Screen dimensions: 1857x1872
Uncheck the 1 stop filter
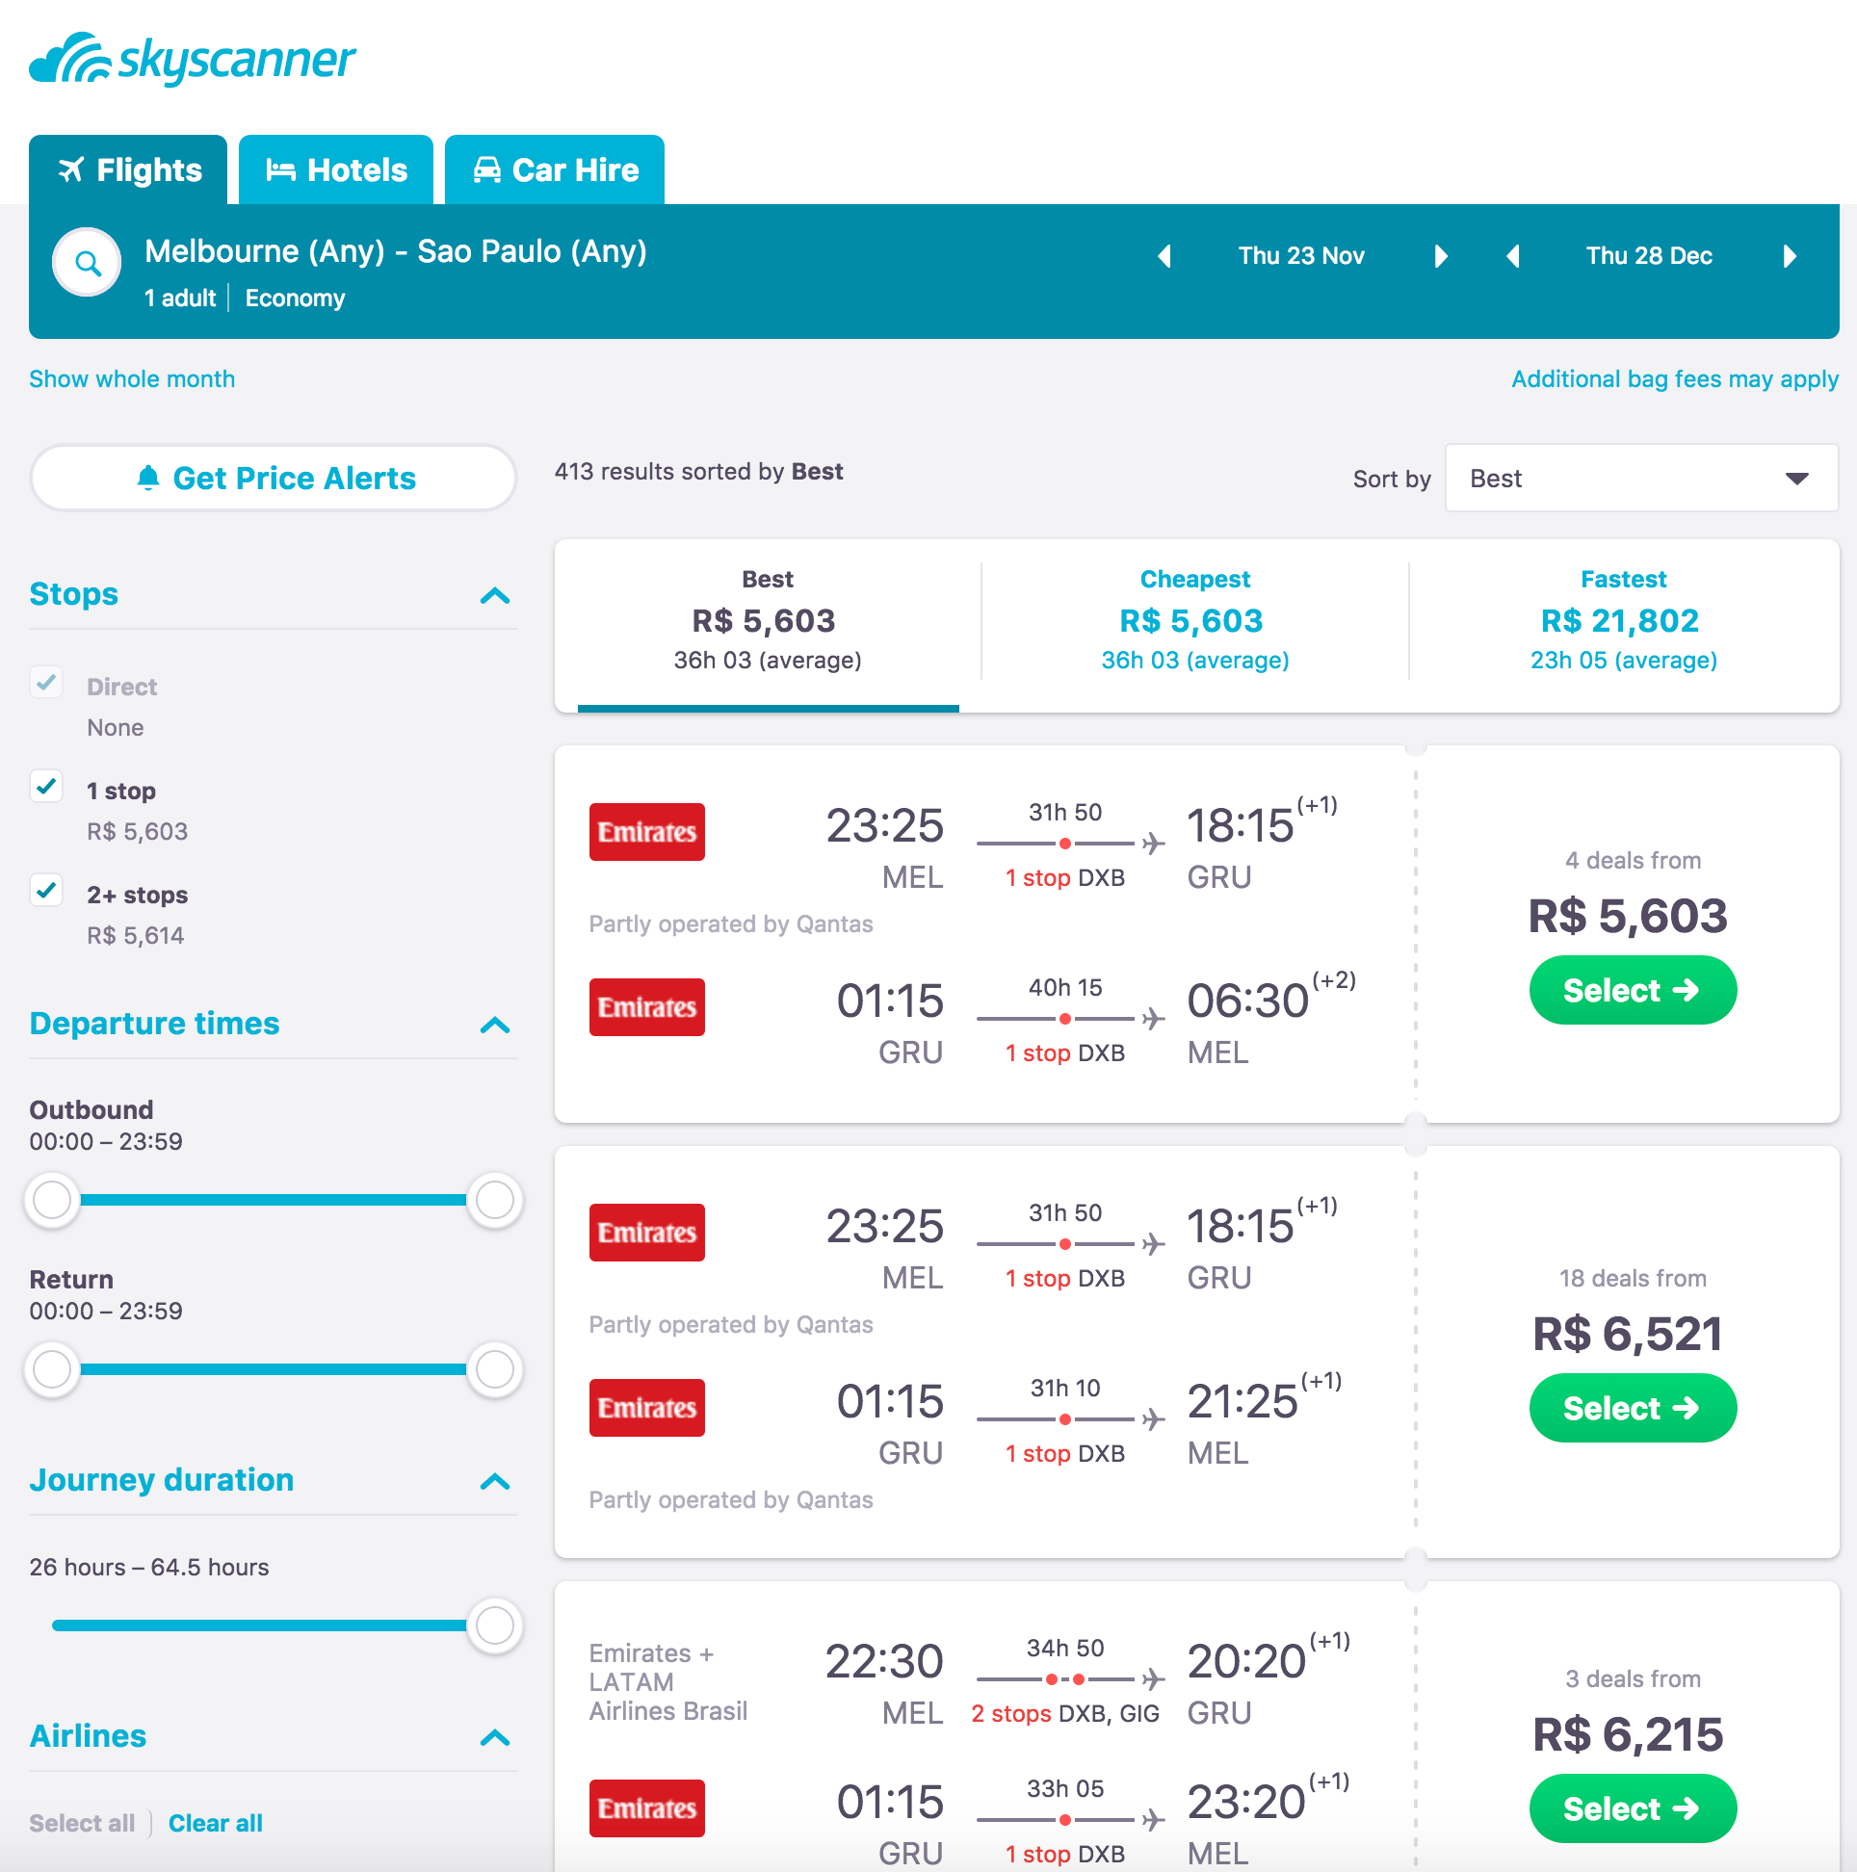tap(46, 786)
